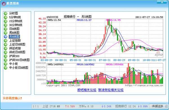Click the monthly K-line candlestick chart
Viewport: 169px width, 110px height.
(105, 38)
